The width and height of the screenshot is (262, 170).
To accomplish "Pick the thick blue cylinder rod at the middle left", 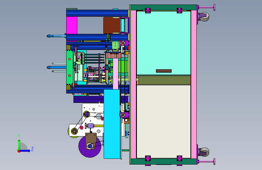I will 57,67.
